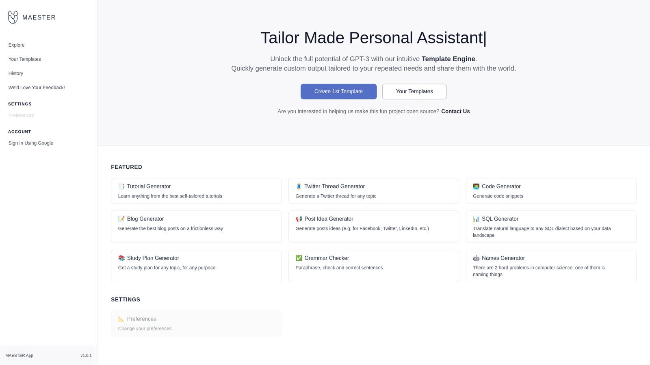
Task: Click the Twitter Thread Generator thread spool icon
Action: point(299,187)
